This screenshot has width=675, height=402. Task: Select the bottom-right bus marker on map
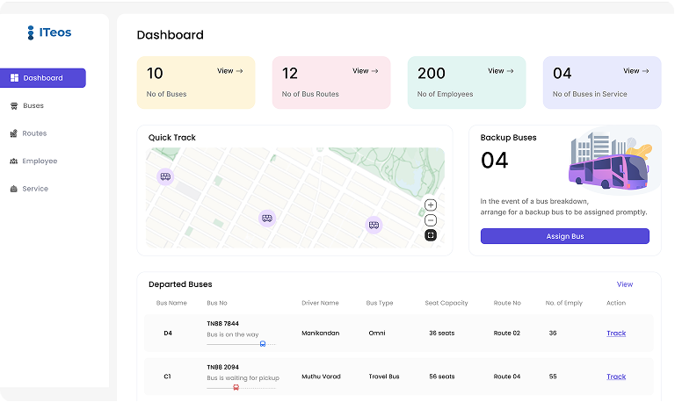pos(374,225)
